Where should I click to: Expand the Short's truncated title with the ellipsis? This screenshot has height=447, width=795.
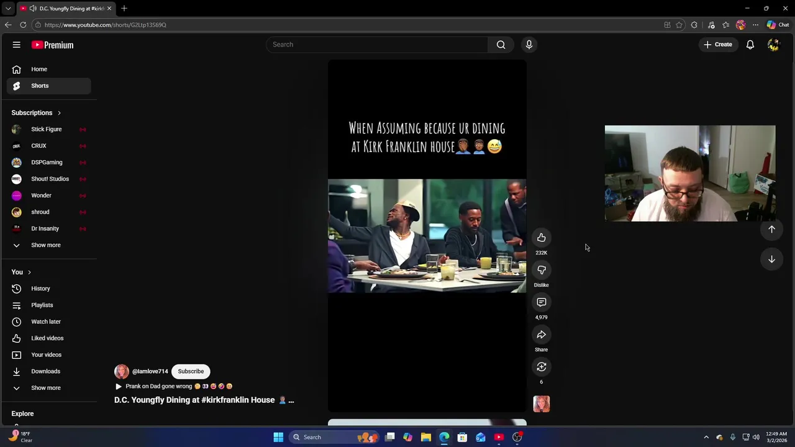291,400
